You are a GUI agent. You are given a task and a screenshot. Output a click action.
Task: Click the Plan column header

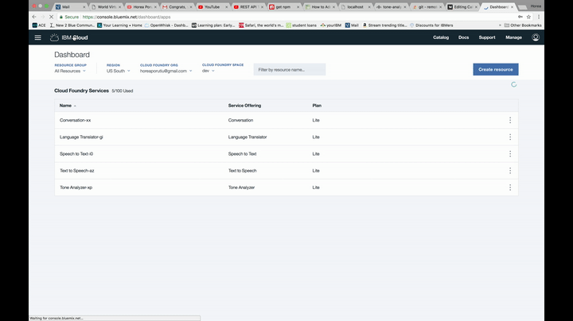coord(317,106)
